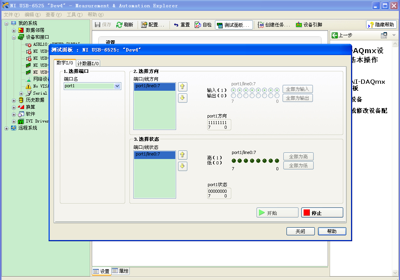The height and width of the screenshot is (280, 400).
Task: Open 测试面板 test panels toolbar button
Action: 234,25
